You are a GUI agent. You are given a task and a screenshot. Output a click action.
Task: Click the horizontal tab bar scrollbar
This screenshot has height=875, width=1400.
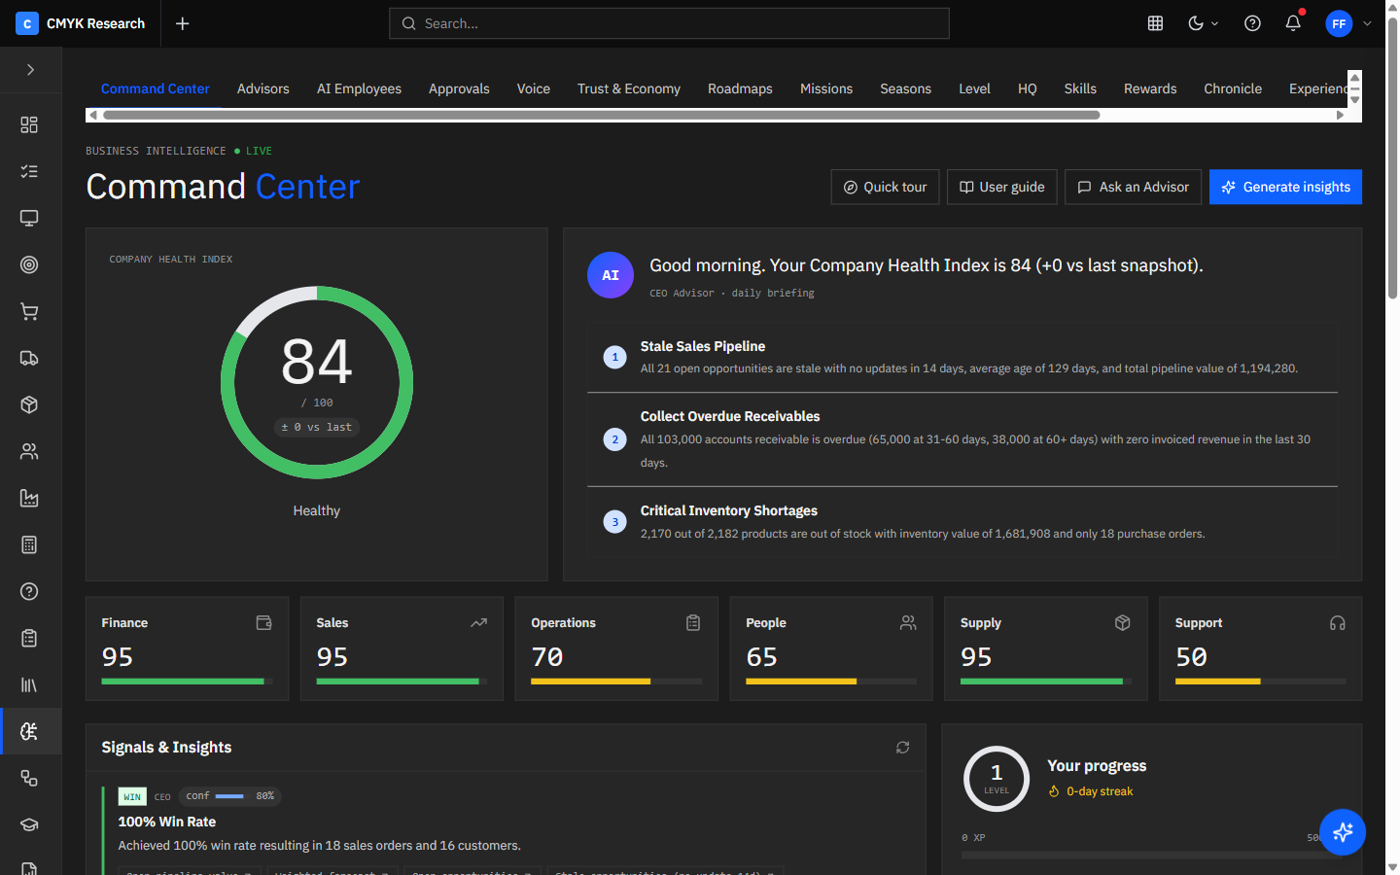pos(601,115)
